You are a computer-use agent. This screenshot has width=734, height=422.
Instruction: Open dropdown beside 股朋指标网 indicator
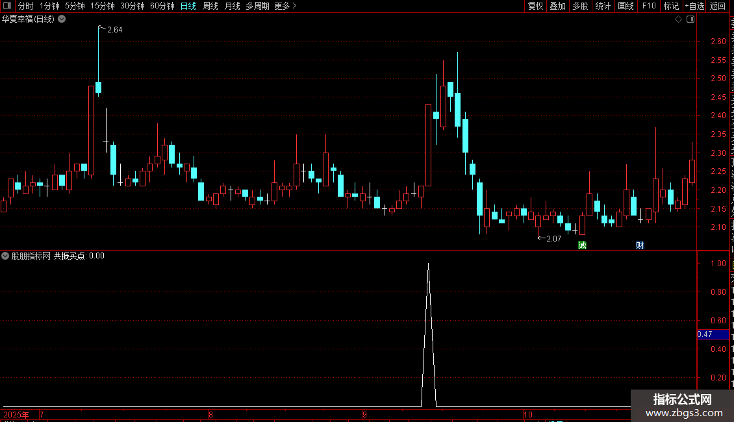(5, 256)
